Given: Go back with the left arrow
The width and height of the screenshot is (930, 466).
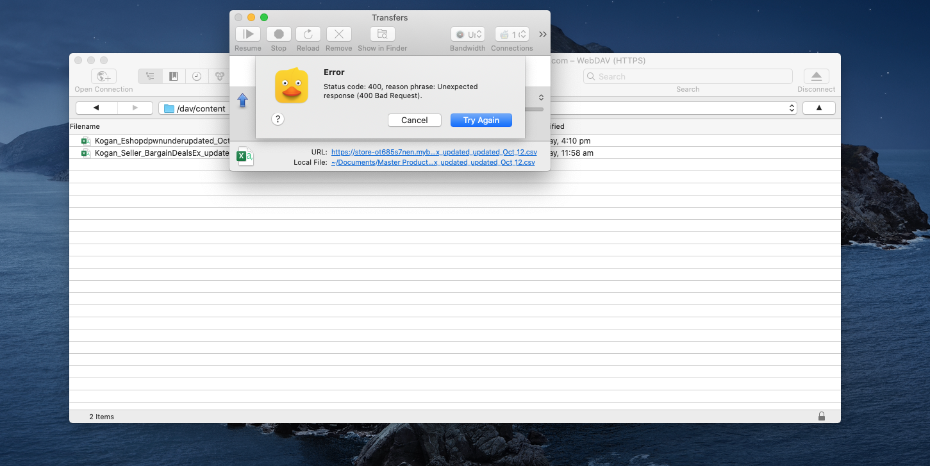Looking at the screenshot, I should 95,108.
